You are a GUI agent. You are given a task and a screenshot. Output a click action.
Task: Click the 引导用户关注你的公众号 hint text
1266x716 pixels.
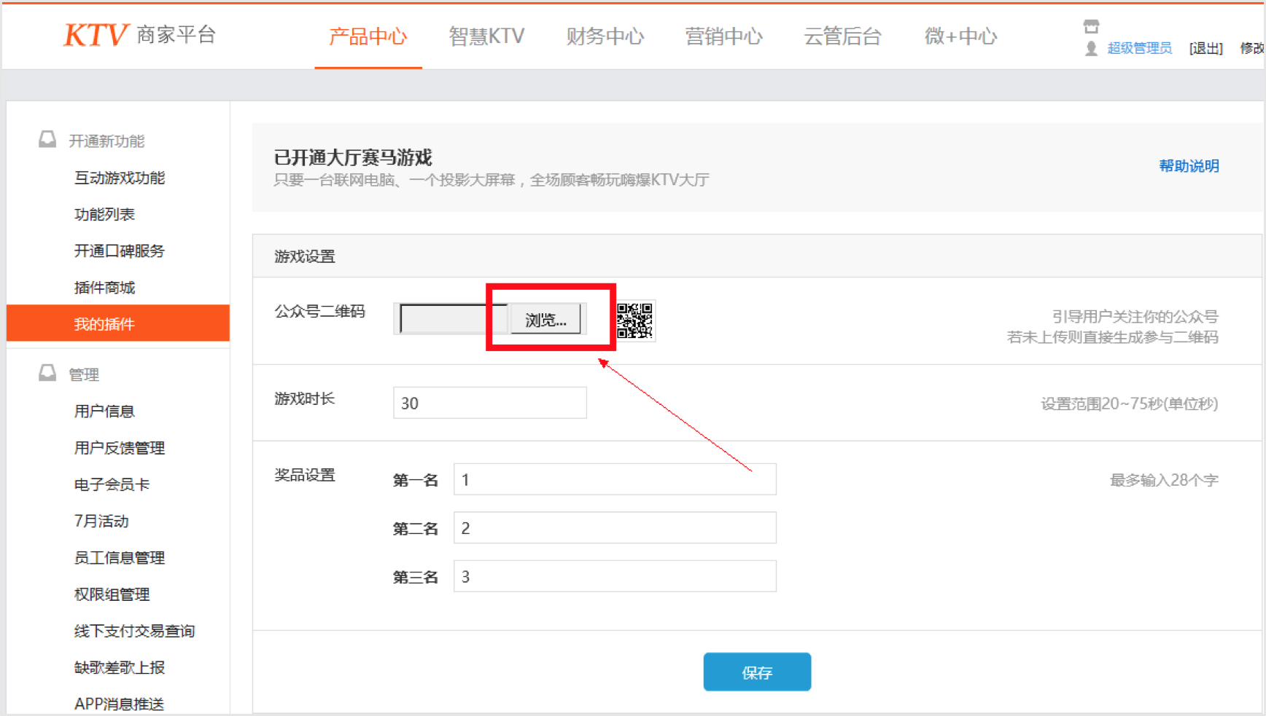click(x=1135, y=316)
